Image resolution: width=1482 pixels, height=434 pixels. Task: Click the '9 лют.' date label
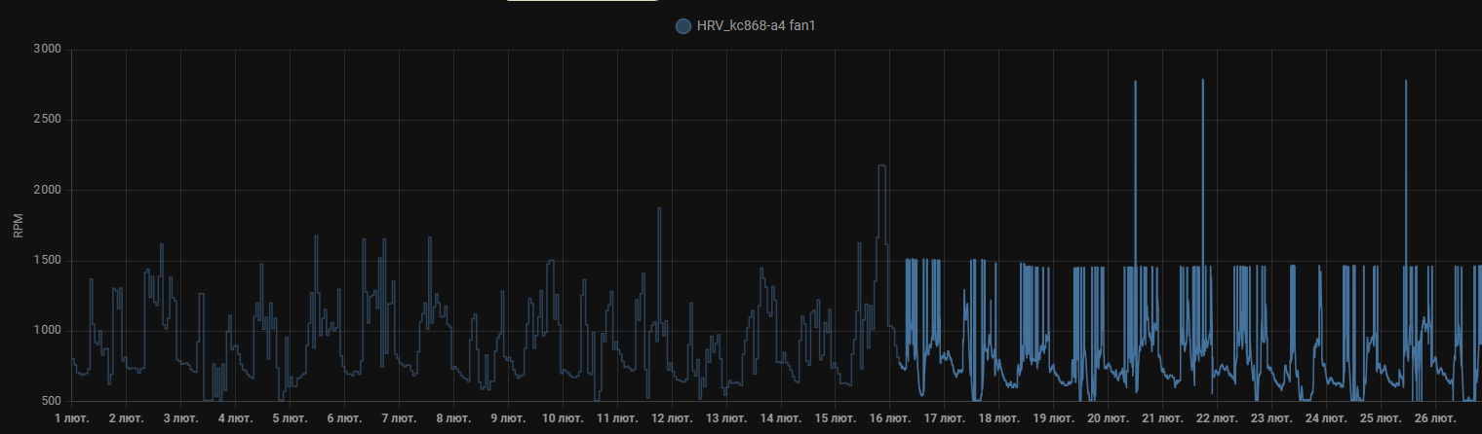508,418
